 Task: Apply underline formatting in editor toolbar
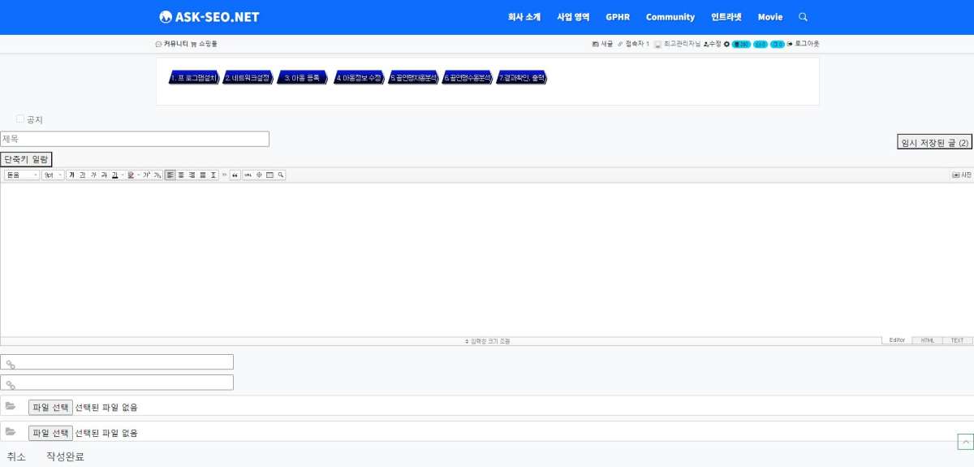pos(82,175)
